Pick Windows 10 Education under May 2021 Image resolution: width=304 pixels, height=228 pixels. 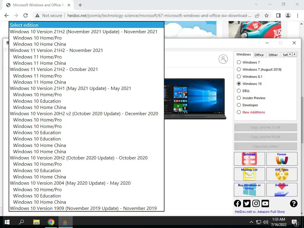(x=86, y=101)
